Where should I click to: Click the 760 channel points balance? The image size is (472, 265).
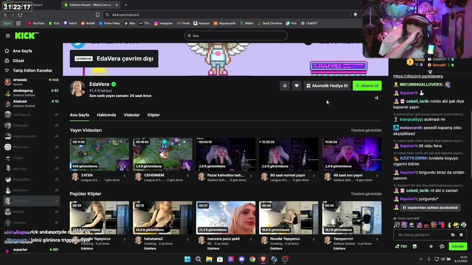tap(401, 246)
